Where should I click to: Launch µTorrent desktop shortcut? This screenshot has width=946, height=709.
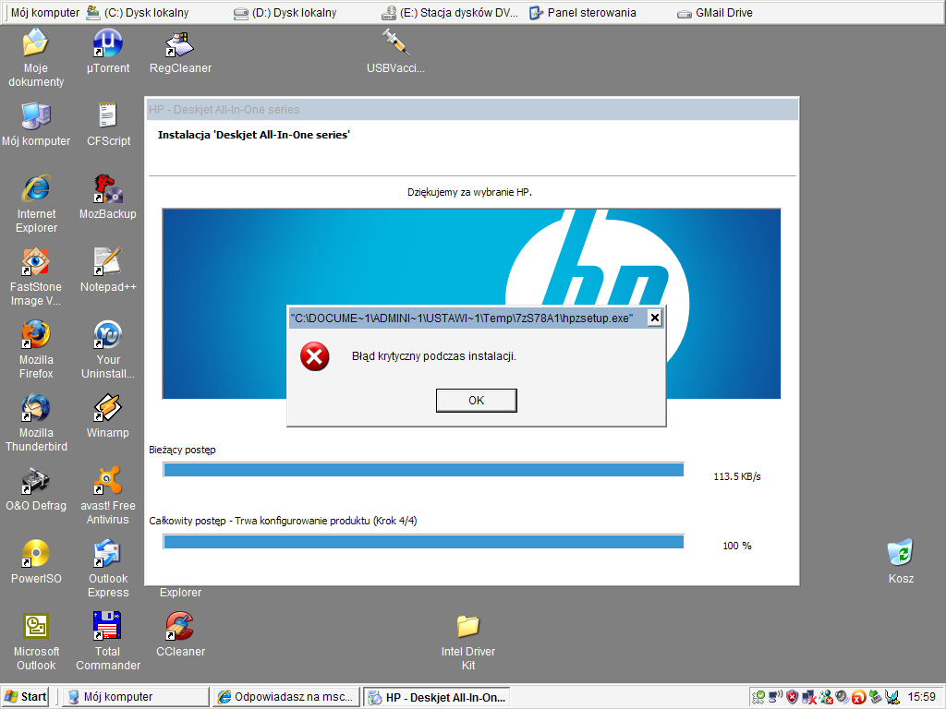[x=108, y=52]
